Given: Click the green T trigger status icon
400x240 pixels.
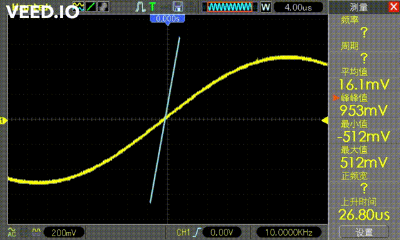Looking at the screenshot, I should (x=152, y=7).
